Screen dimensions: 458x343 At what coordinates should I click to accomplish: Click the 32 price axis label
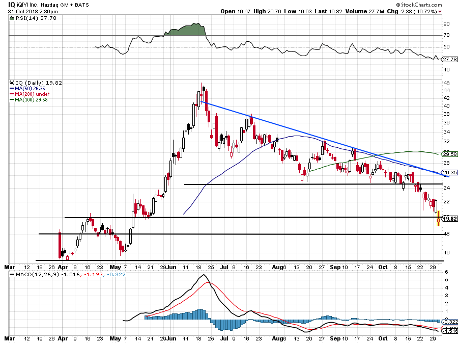[446, 142]
